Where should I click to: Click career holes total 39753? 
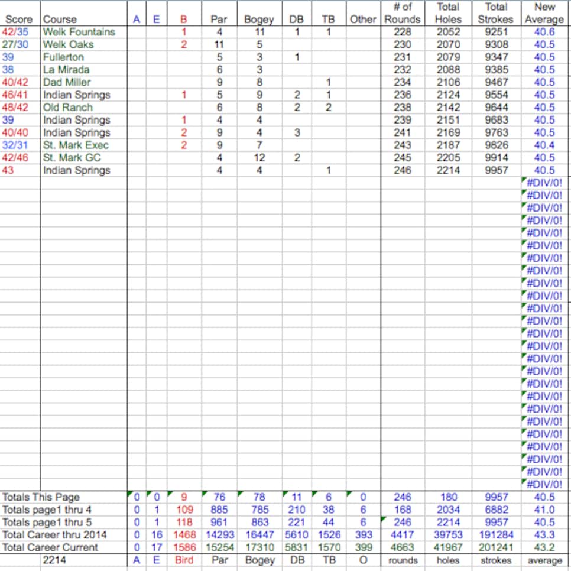pyautogui.click(x=448, y=534)
